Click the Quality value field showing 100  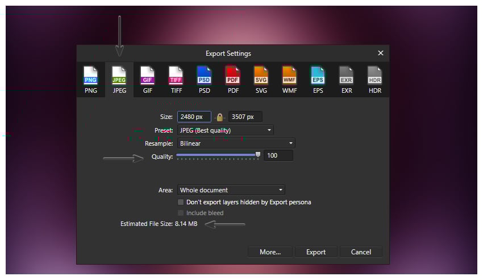click(x=278, y=155)
